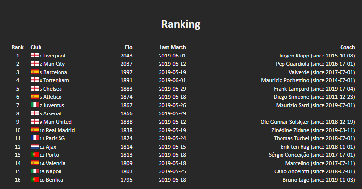362x189 pixels.
Task: Click the Coach column header
Action: pos(347,47)
